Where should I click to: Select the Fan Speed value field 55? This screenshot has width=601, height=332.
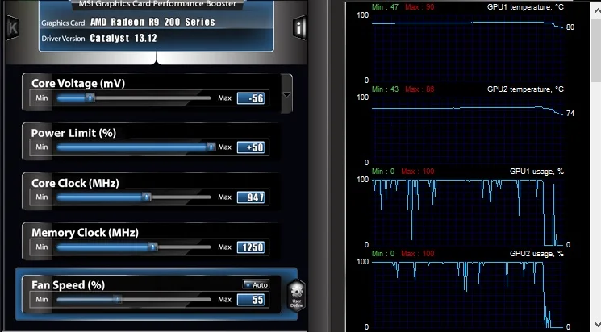(x=251, y=300)
